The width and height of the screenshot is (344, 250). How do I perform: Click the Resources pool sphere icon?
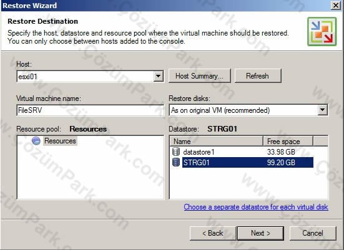point(36,141)
